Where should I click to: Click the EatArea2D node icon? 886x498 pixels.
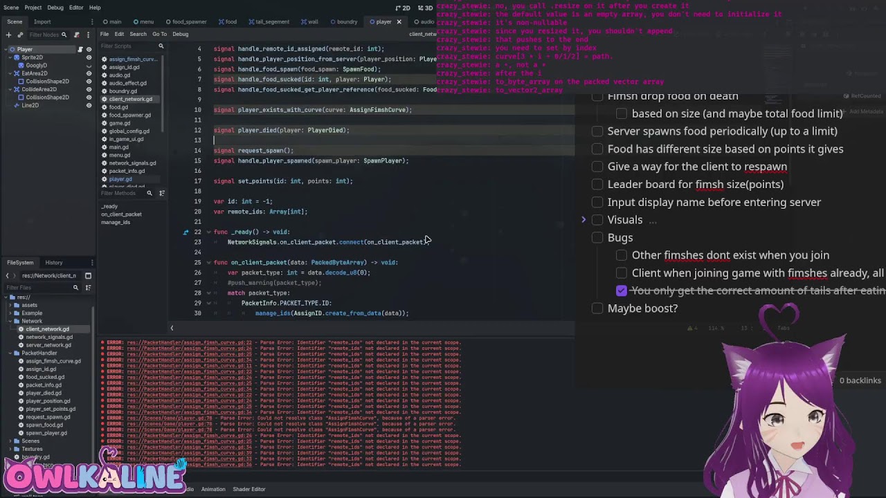pos(17,73)
